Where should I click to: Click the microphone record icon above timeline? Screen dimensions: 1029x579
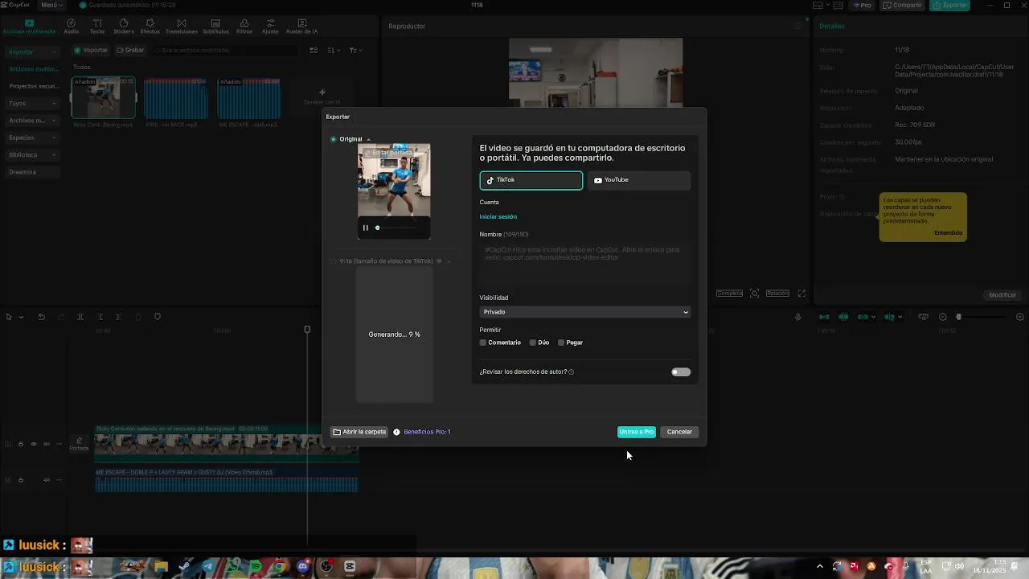coord(797,317)
